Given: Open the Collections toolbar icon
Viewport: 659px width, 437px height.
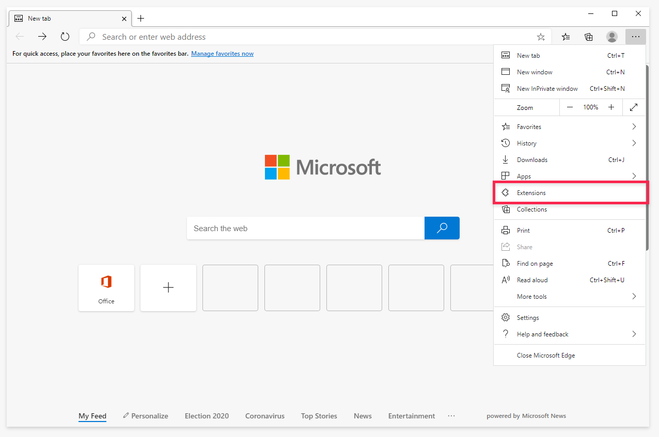Looking at the screenshot, I should click(x=589, y=37).
